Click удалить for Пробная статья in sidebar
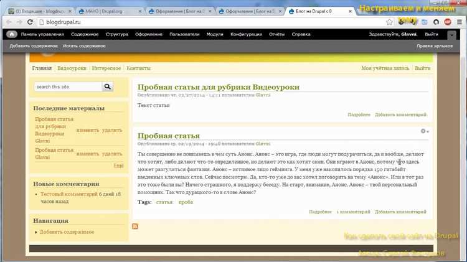The height and width of the screenshot is (262, 467). coord(112,154)
